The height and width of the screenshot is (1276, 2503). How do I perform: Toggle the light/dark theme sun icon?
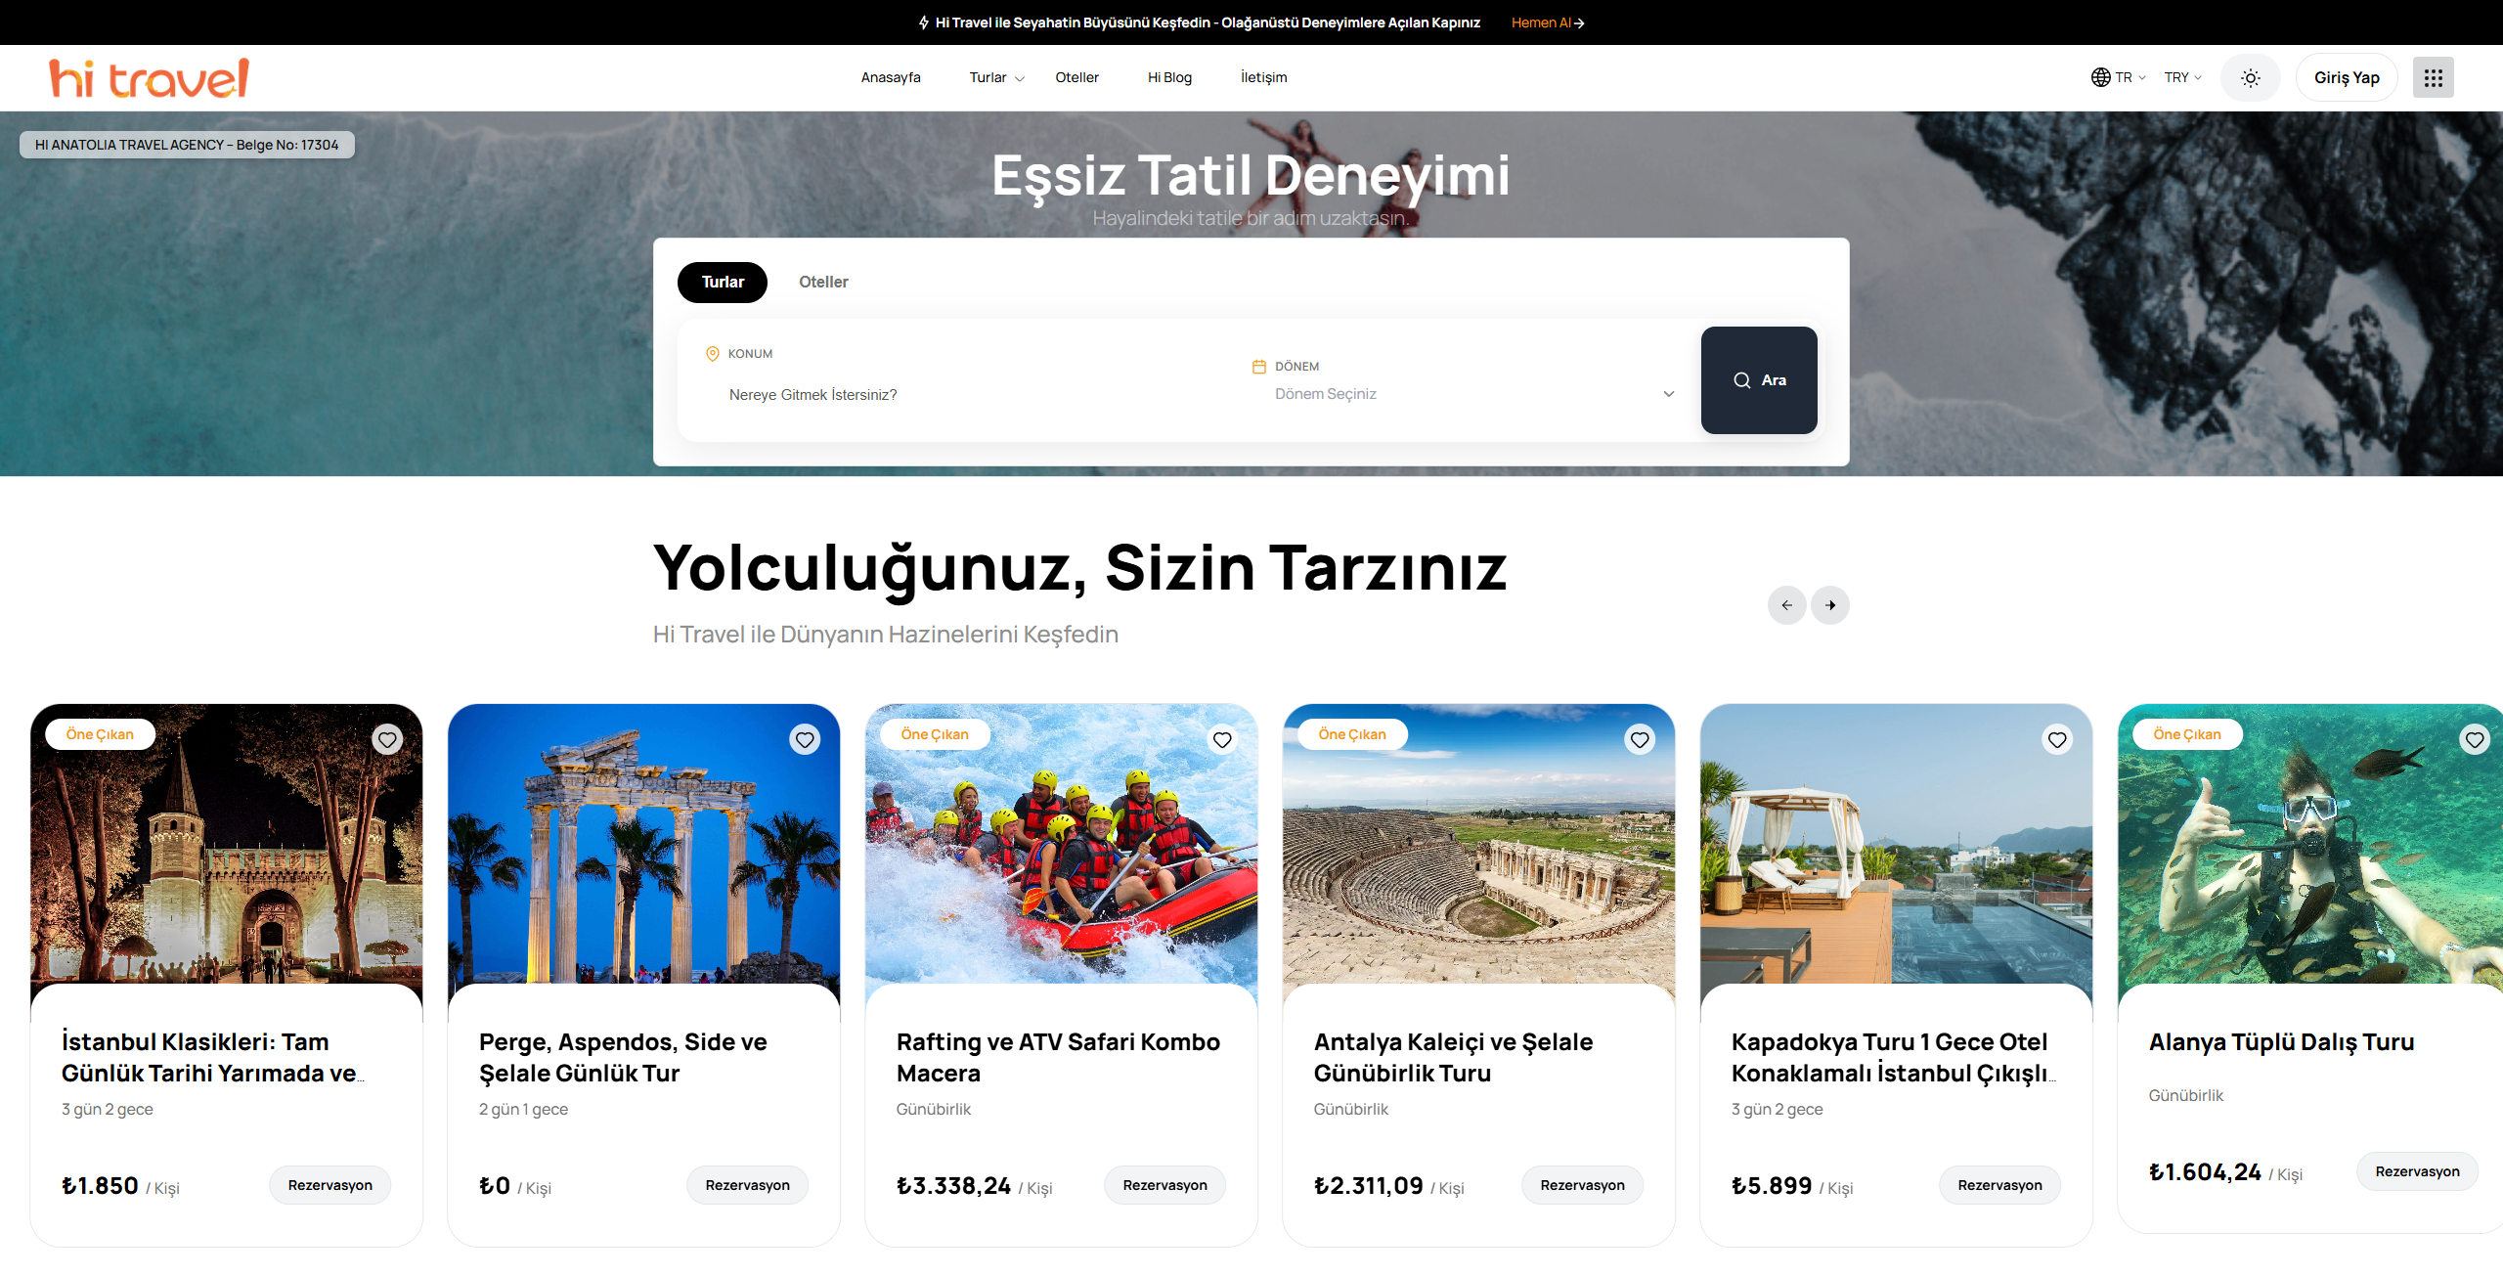pyautogui.click(x=2250, y=78)
